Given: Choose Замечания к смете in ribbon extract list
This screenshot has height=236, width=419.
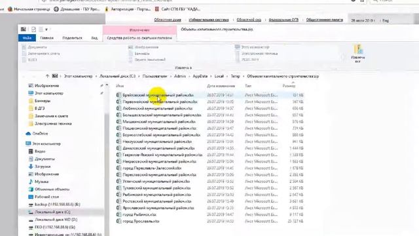Looking at the screenshot, I should 41,54.
